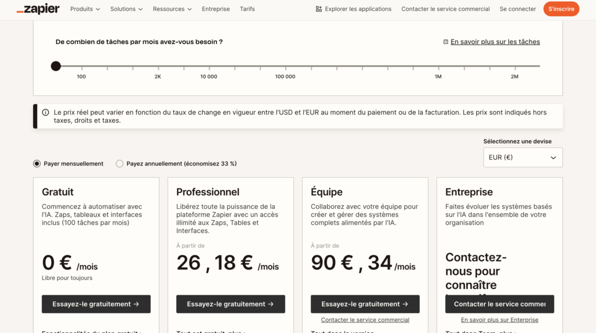
Task: Expand the Produits menu
Action: coord(85,9)
